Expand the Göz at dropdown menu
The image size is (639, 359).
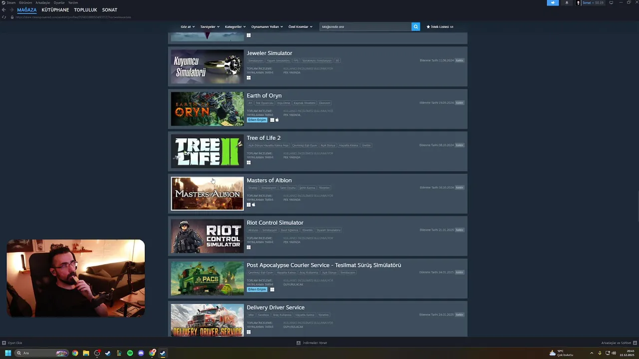coord(187,26)
